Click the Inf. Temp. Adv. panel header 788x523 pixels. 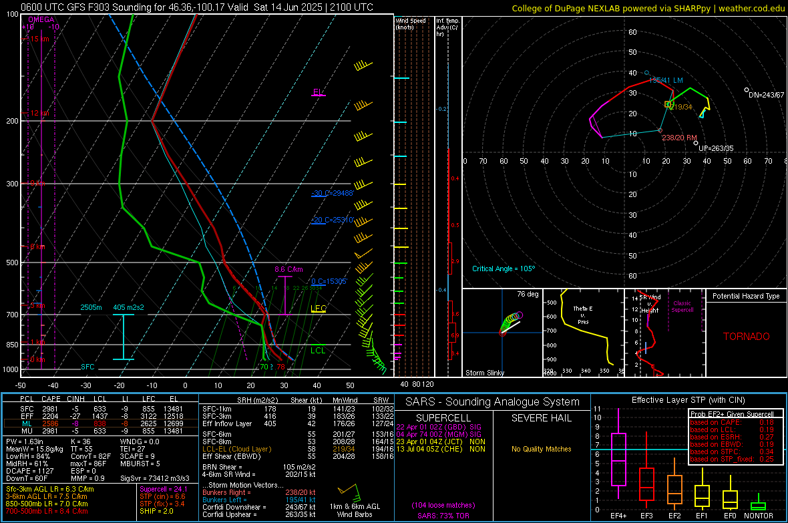(x=447, y=27)
